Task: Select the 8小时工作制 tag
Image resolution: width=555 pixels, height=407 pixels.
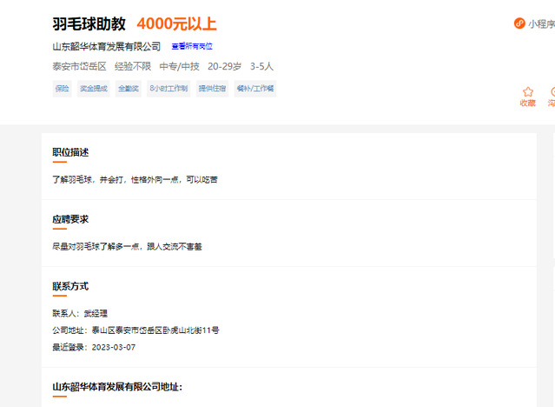Action: click(168, 89)
